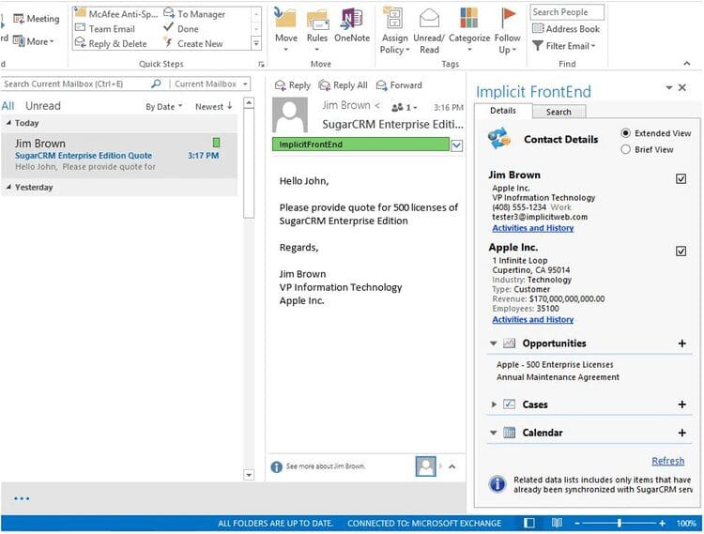Click Reply All in reading pane
The width and height of the screenshot is (704, 534).
343,84
